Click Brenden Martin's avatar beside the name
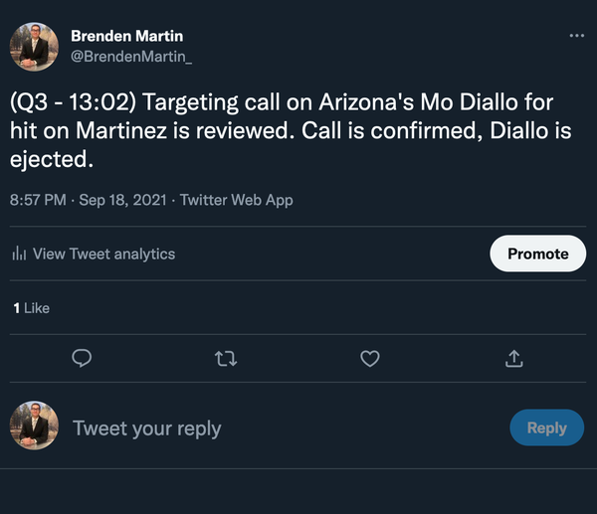The image size is (597, 514). pos(34,48)
